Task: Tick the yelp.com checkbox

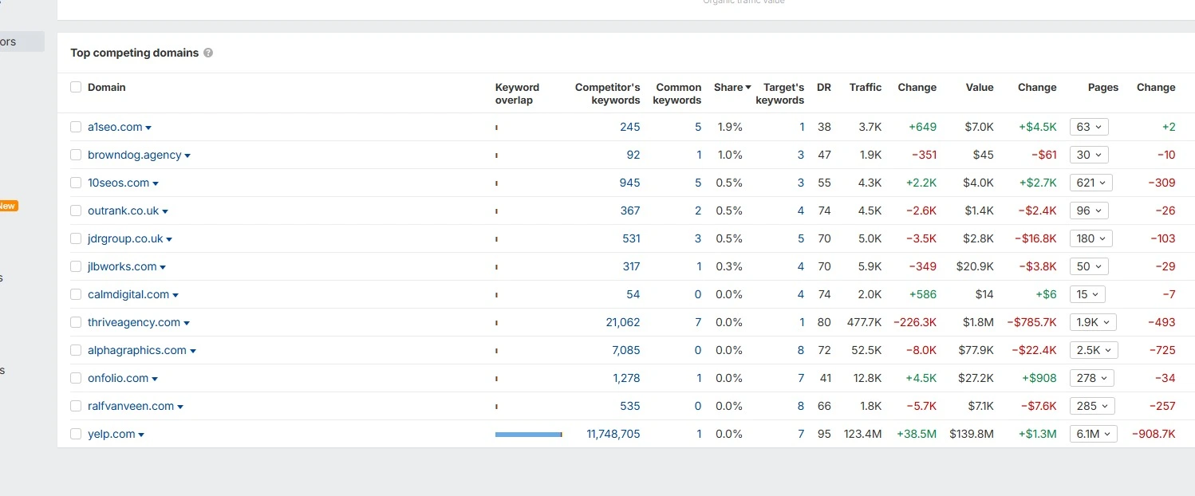Action: click(x=76, y=434)
